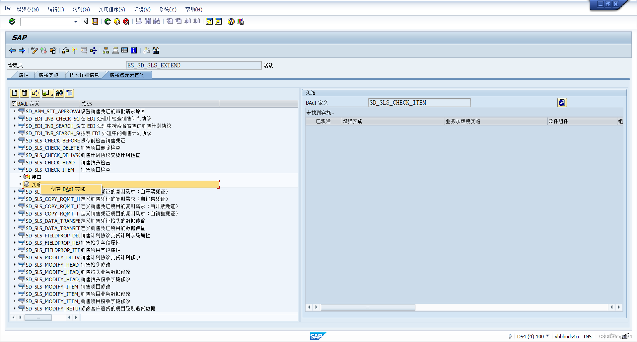The height and width of the screenshot is (342, 637).
Task: Expand the SD_SLS_CHECK_BEFORE tree node
Action: [15, 140]
